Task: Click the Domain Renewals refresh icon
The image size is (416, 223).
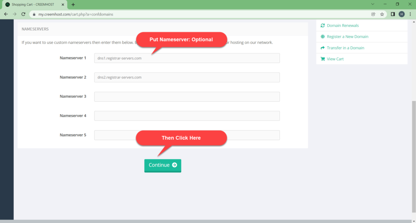Action: (323, 26)
